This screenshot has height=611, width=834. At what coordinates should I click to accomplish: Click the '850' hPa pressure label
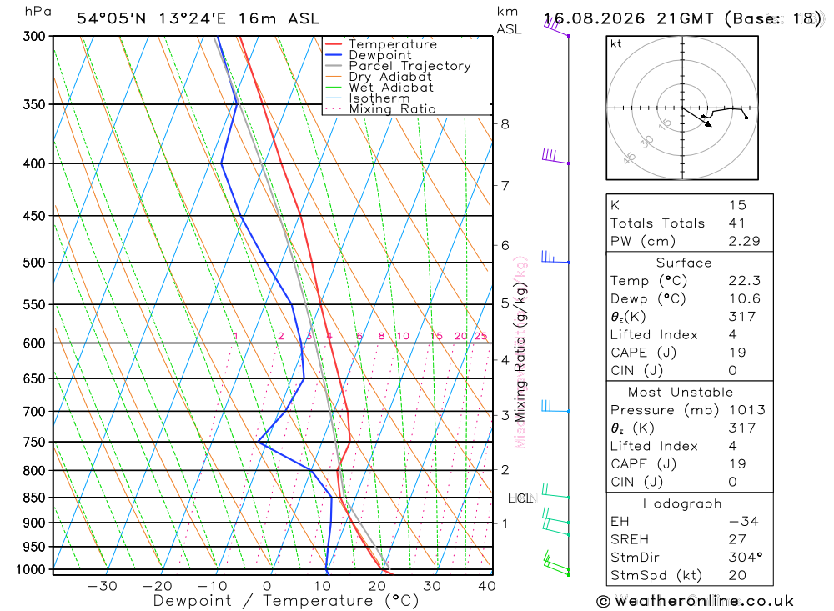tap(34, 498)
